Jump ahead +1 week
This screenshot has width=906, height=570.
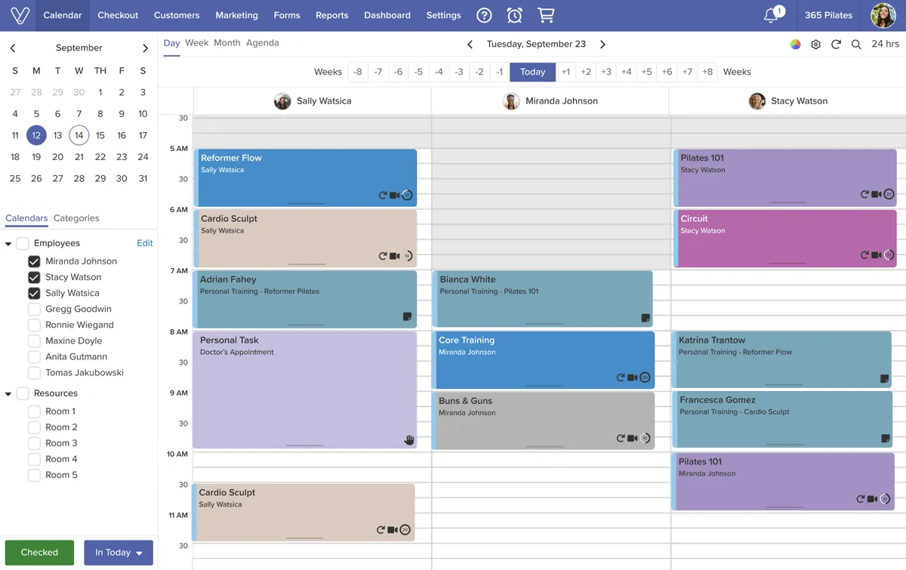pos(565,72)
